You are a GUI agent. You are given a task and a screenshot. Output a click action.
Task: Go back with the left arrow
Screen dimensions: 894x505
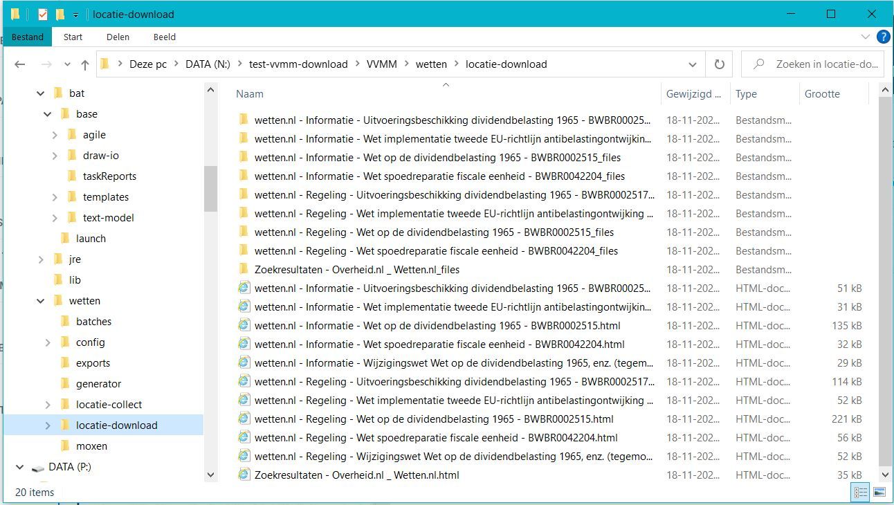[x=20, y=64]
